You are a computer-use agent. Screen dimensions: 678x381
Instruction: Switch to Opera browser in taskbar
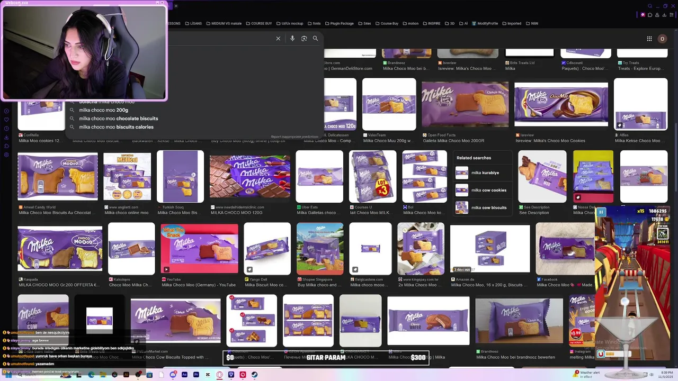[219, 375]
